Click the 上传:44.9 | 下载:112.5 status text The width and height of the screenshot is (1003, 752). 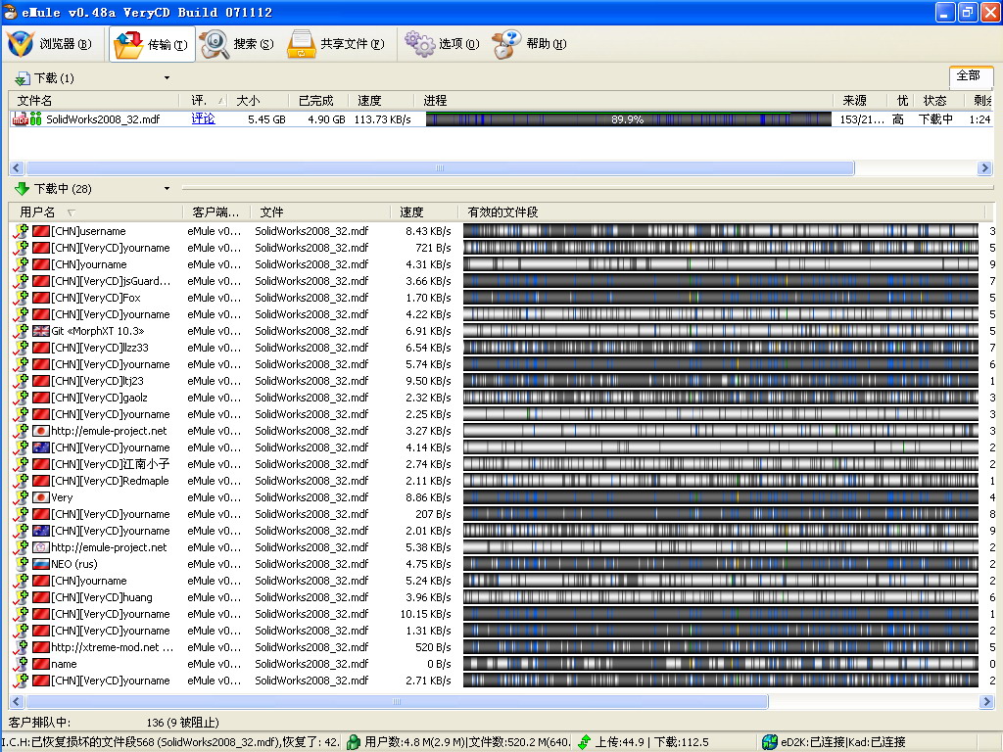tap(651, 742)
